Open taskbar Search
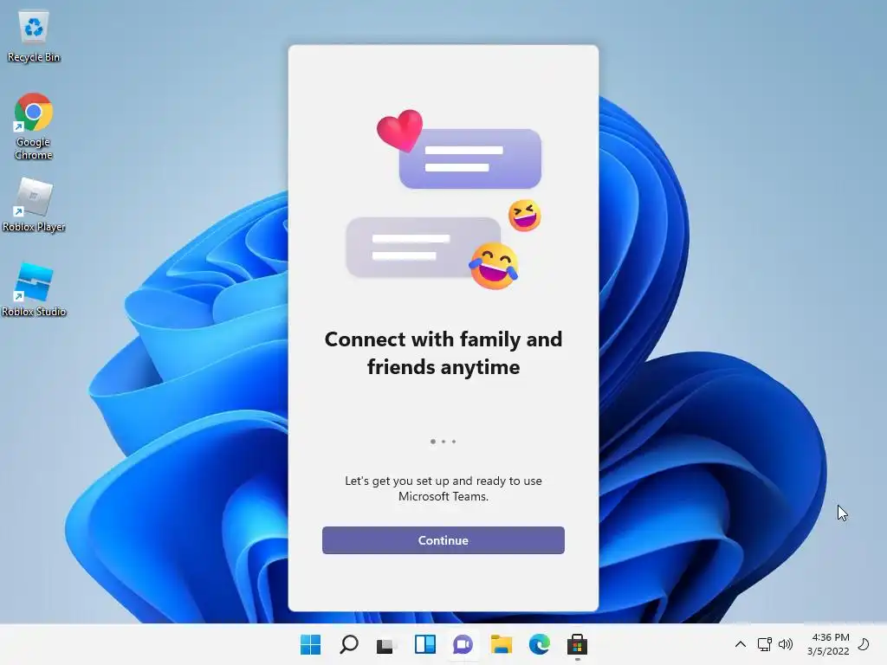 click(348, 644)
